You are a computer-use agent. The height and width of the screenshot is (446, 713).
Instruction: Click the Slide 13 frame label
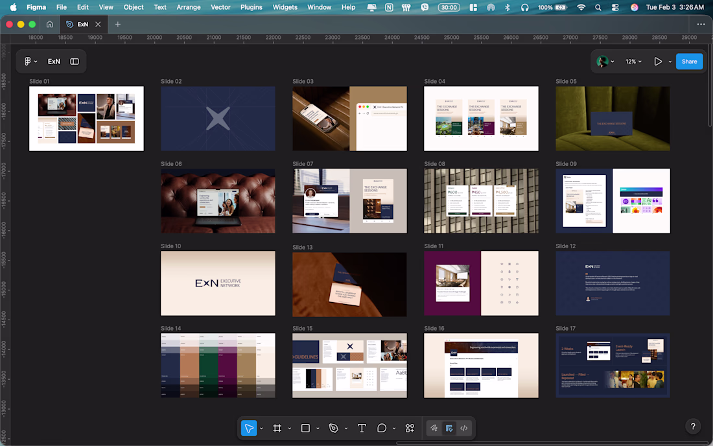[303, 248]
